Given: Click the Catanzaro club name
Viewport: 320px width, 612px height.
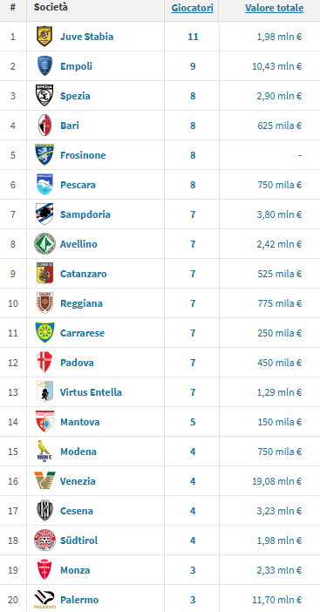Looking at the screenshot, I should pos(83,274).
